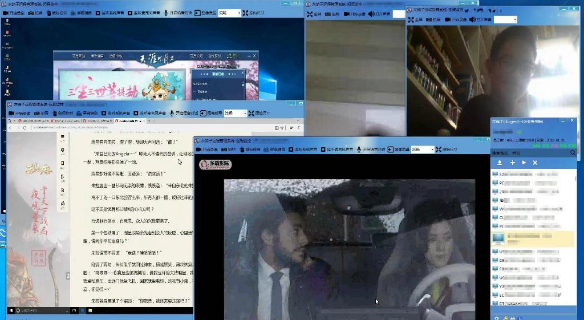Enable mouse control in browser-monitoring remote window

coord(63,114)
